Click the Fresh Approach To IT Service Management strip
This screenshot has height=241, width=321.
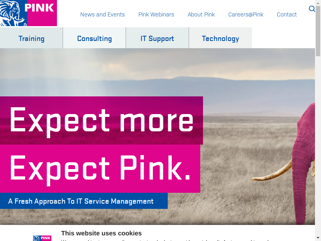[x=84, y=201]
